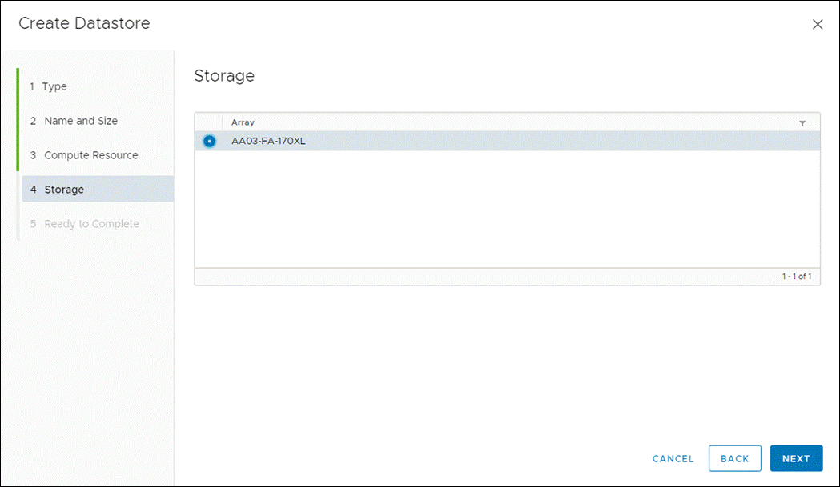Select the AA03-FA-170XL table row
Viewport: 840px width, 487px height.
point(480,141)
